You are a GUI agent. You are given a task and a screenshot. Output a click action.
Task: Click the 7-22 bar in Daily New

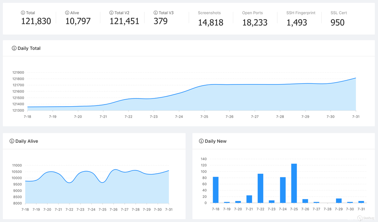pos(260,188)
